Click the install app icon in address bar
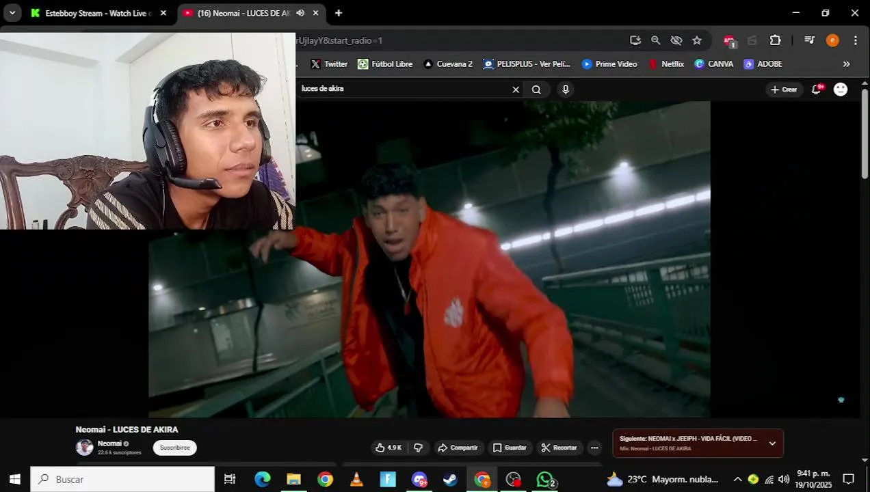870x492 pixels. (635, 40)
